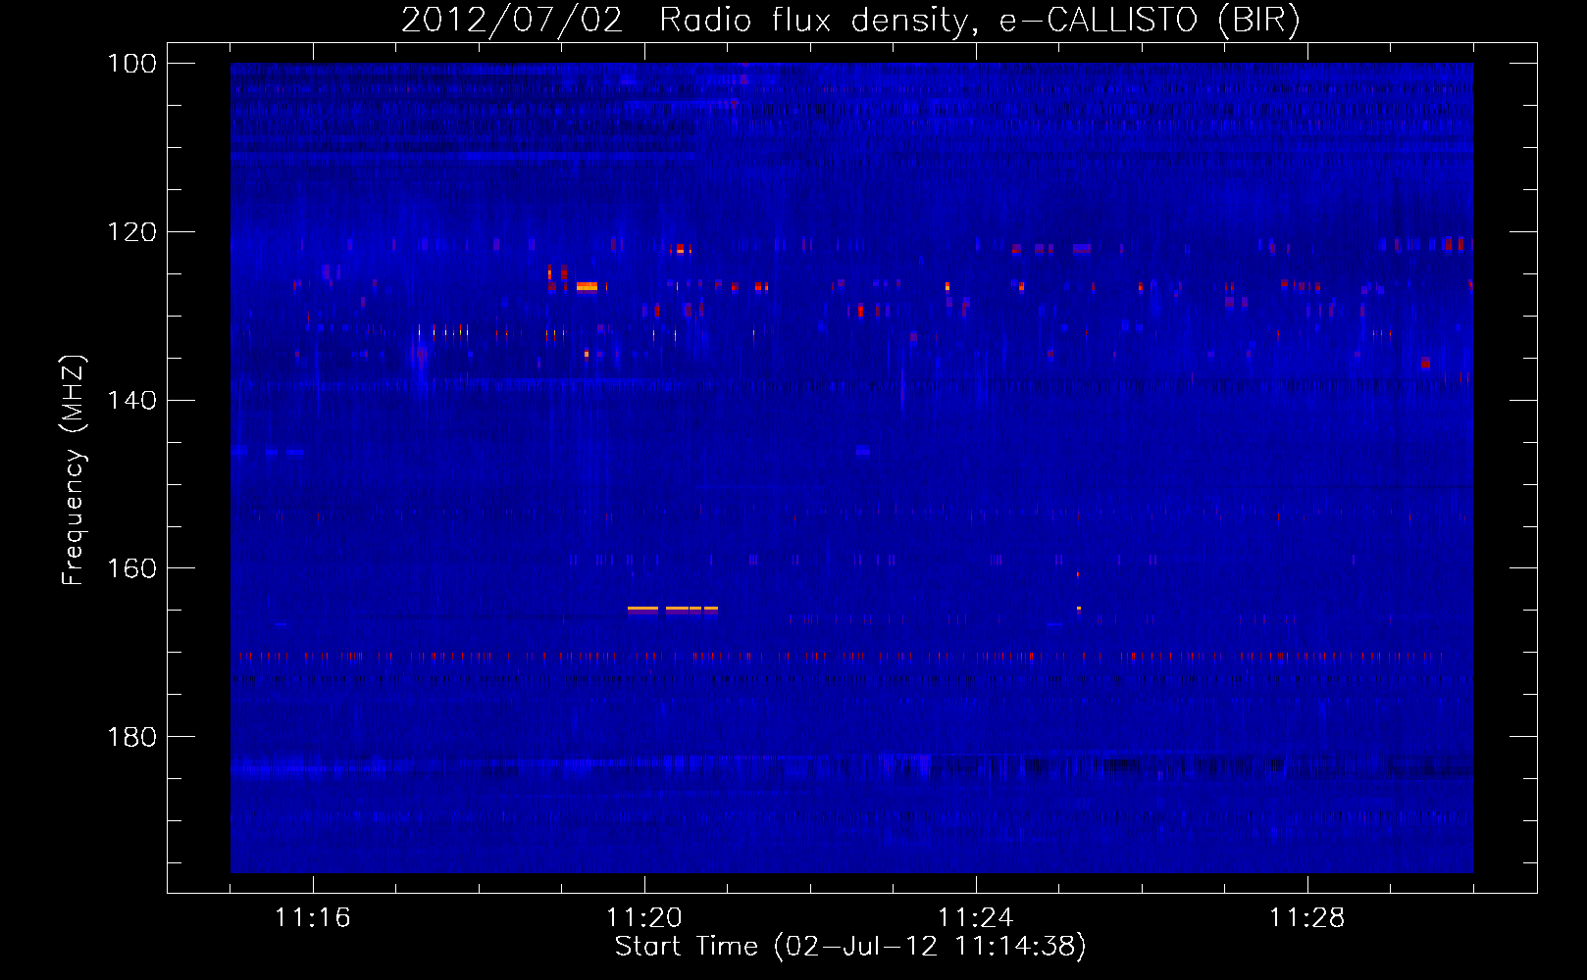Click the '140' frequency tick label
Image resolution: width=1587 pixels, height=980 pixels.
click(131, 401)
